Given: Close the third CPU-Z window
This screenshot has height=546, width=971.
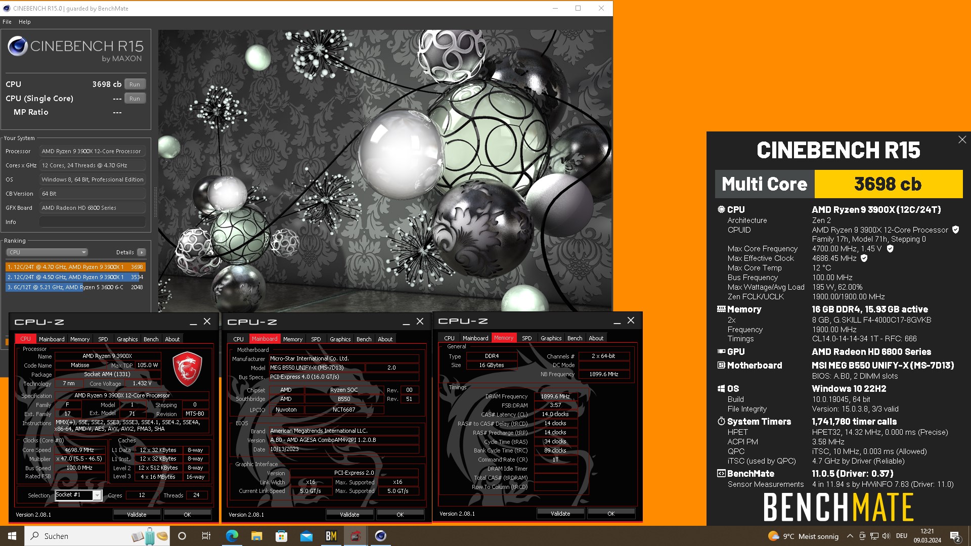Looking at the screenshot, I should pos(631,321).
